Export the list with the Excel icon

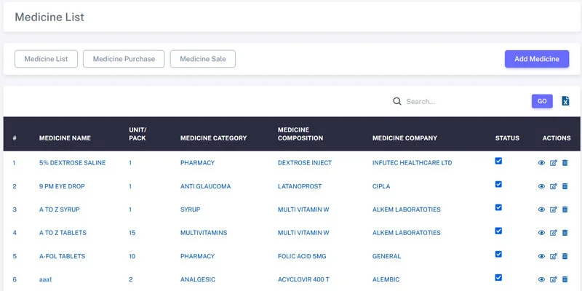(565, 101)
